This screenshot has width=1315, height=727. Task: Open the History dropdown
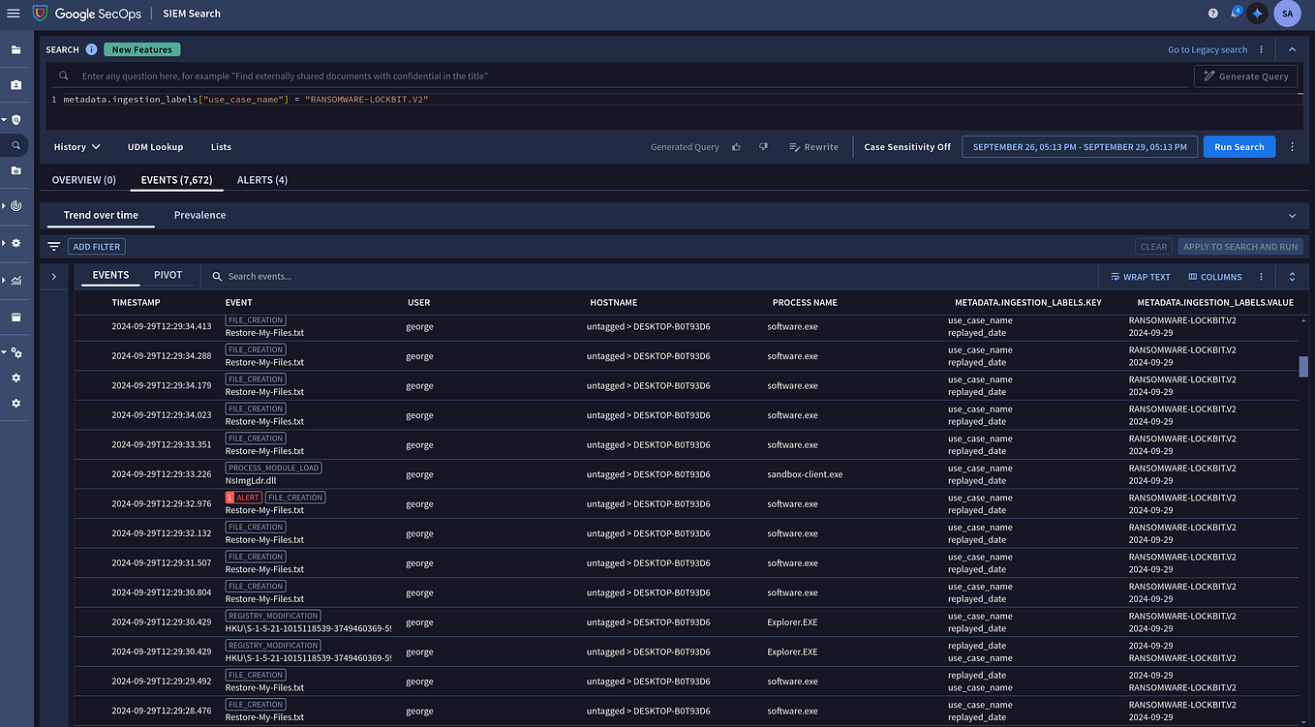[x=76, y=146]
